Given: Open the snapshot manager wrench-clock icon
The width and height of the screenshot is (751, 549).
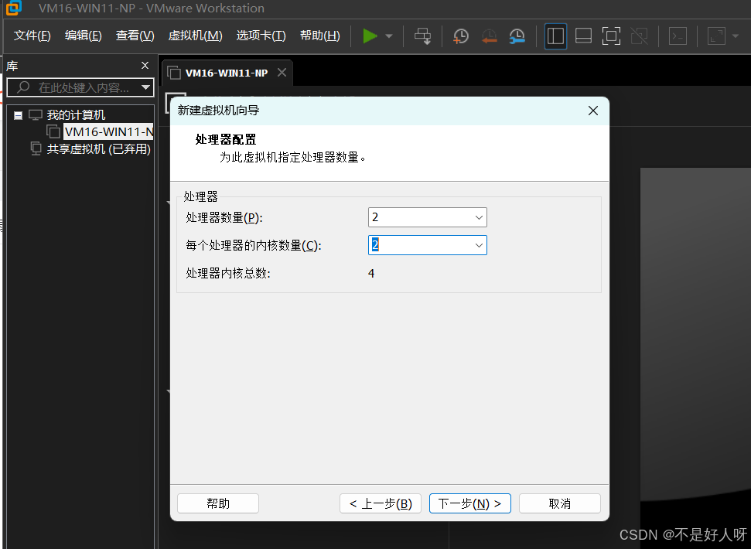Looking at the screenshot, I should pos(517,36).
